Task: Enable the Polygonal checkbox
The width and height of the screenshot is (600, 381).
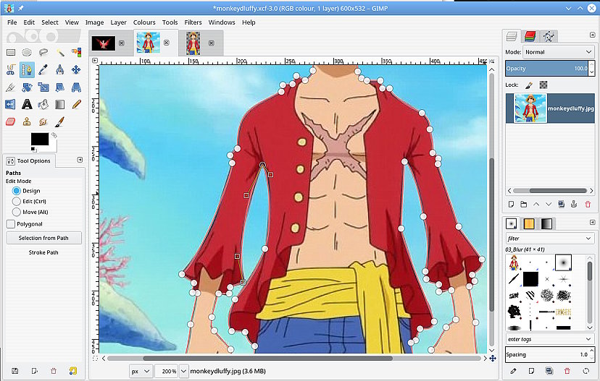Action: (11, 224)
